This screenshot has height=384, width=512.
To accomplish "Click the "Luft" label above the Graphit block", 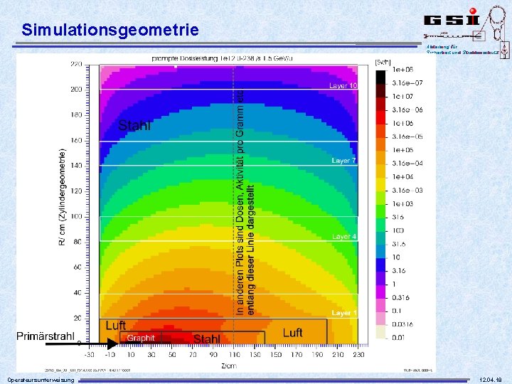I will [116, 325].
